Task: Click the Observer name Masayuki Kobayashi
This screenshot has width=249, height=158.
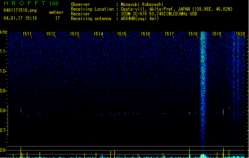Action: click(142, 4)
